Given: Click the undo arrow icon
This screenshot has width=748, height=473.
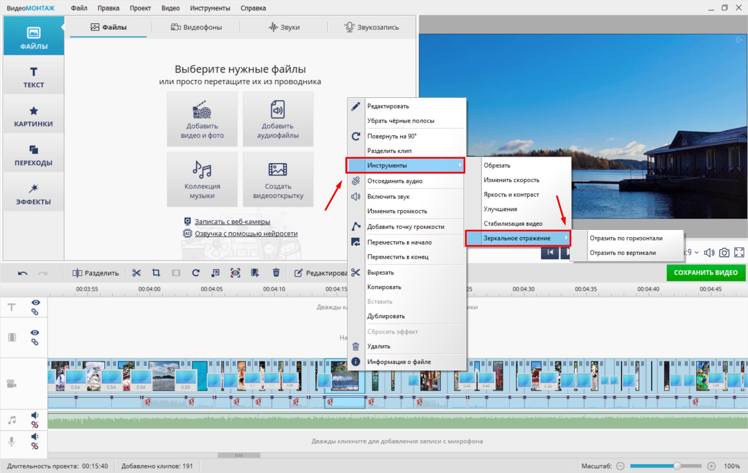Looking at the screenshot, I should pyautogui.click(x=22, y=273).
